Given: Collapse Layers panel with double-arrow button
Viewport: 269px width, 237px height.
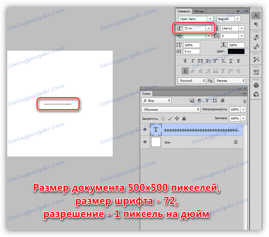Looking at the screenshot, I should [x=240, y=89].
